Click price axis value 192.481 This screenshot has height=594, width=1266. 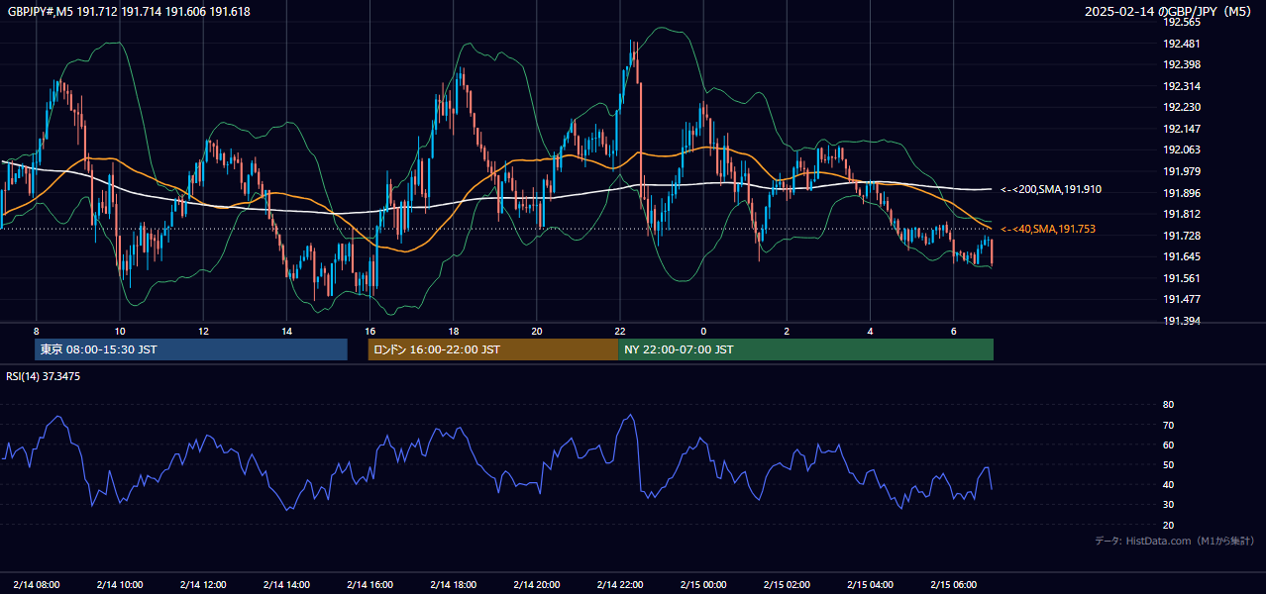pyautogui.click(x=1182, y=44)
